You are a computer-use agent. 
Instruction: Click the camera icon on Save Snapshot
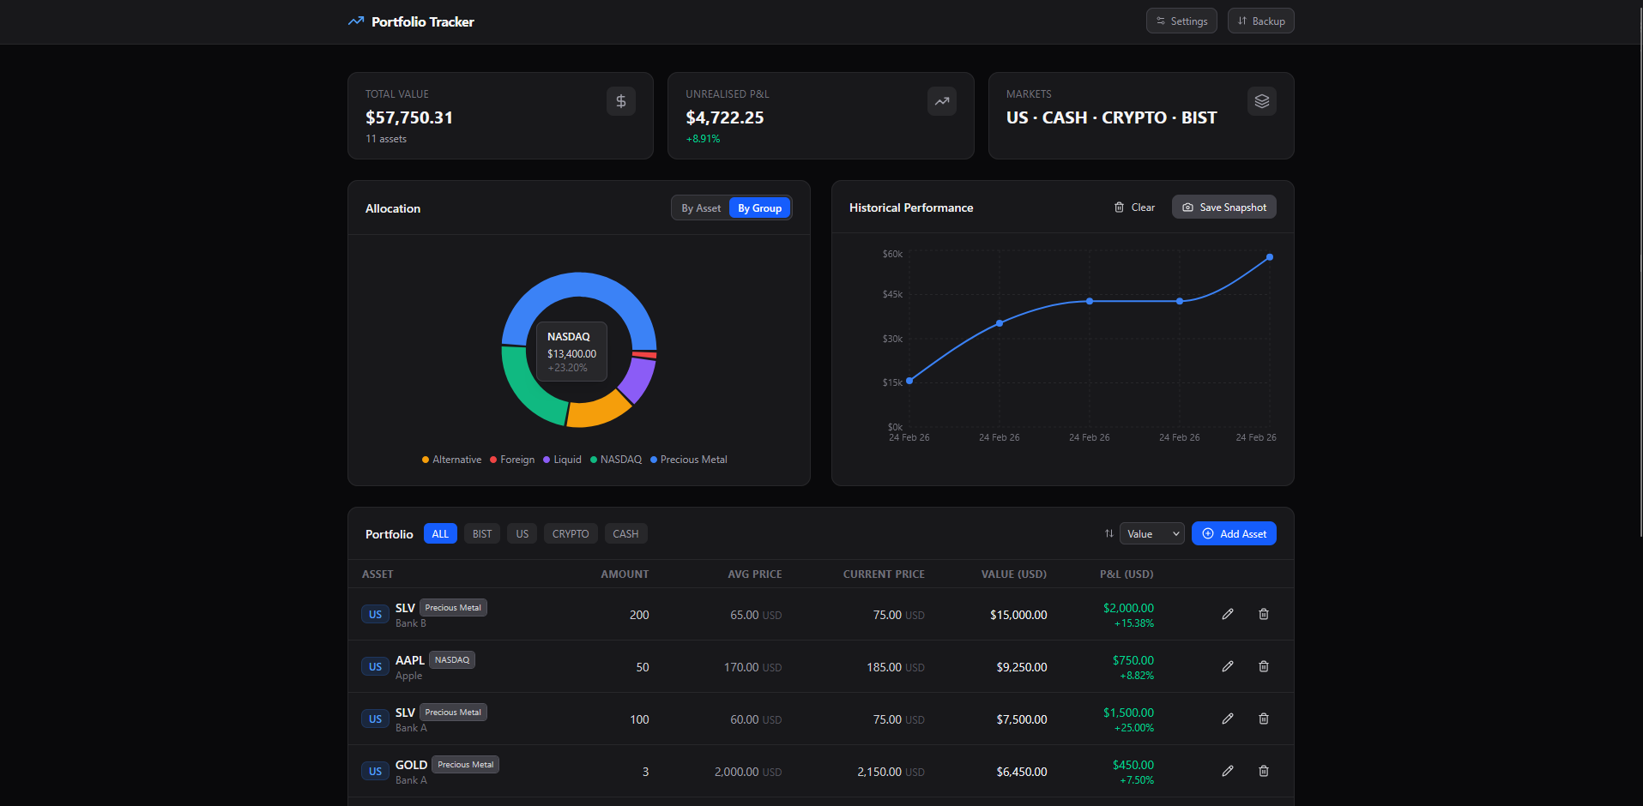point(1187,207)
